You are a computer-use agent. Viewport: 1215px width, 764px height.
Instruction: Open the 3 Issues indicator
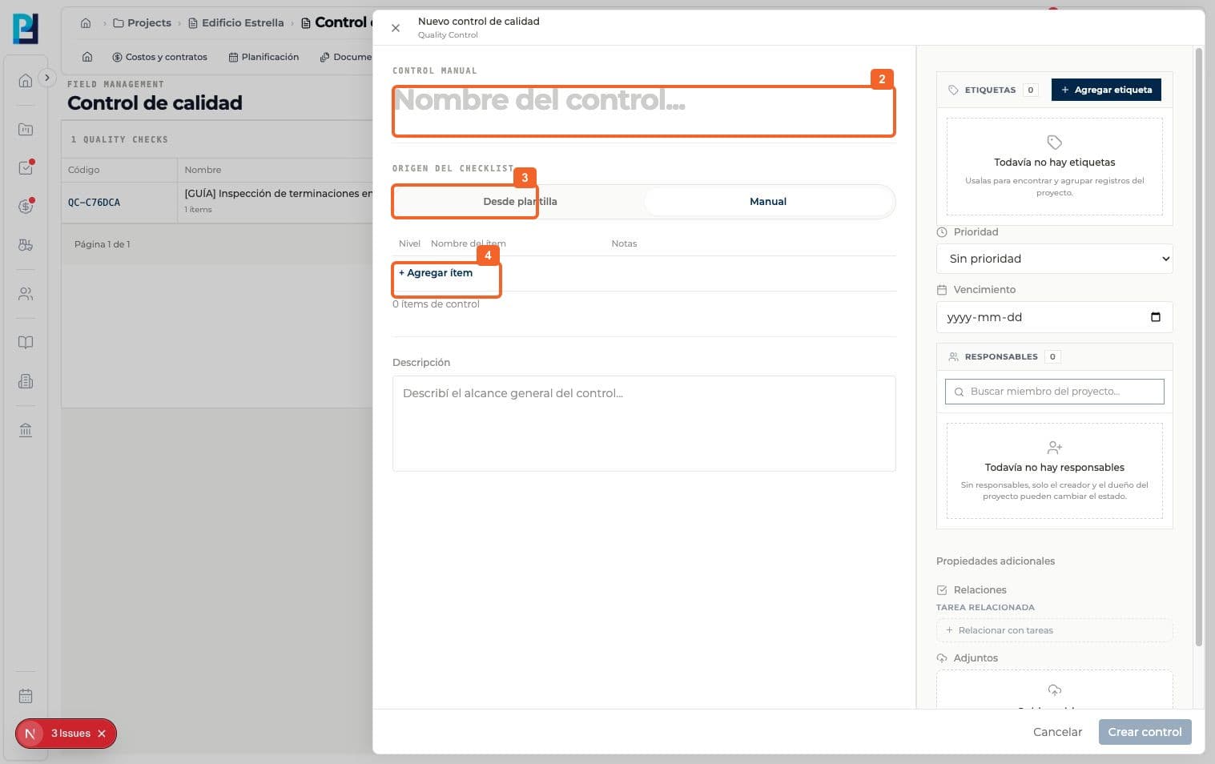coord(70,734)
